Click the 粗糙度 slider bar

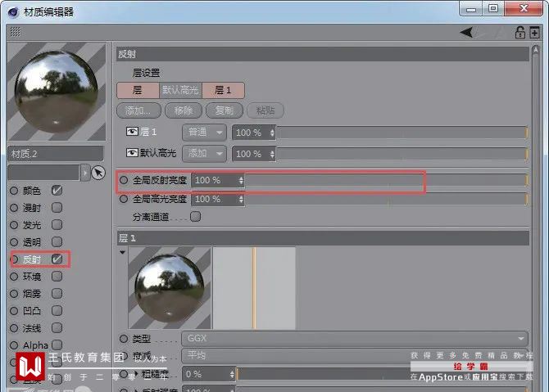point(382,374)
